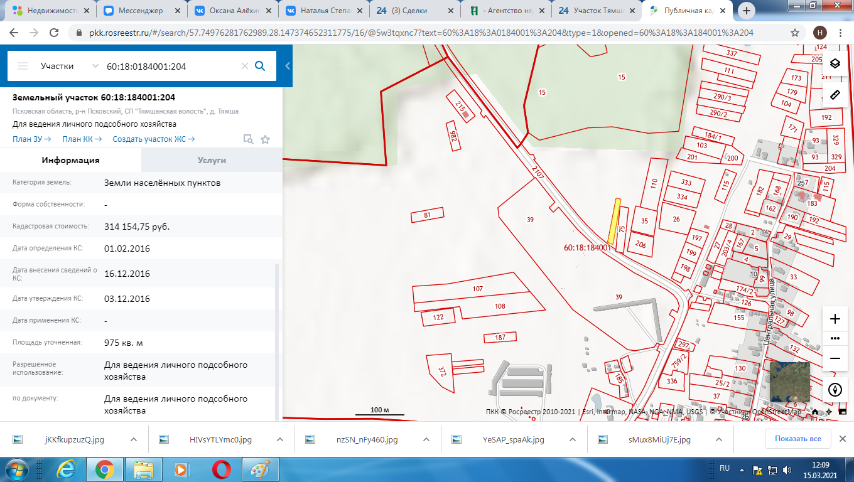Open the Chrome three-dot menu
This screenshot has height=482, width=854.
pyautogui.click(x=841, y=33)
